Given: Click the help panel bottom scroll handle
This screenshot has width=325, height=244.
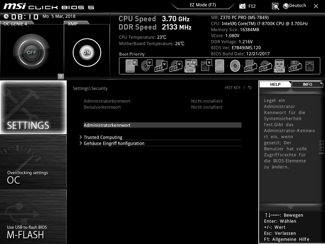Looking at the screenshot, I should (x=291, y=207).
